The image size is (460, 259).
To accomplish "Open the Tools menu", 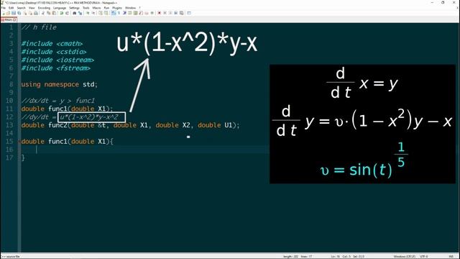I will tap(86, 8).
